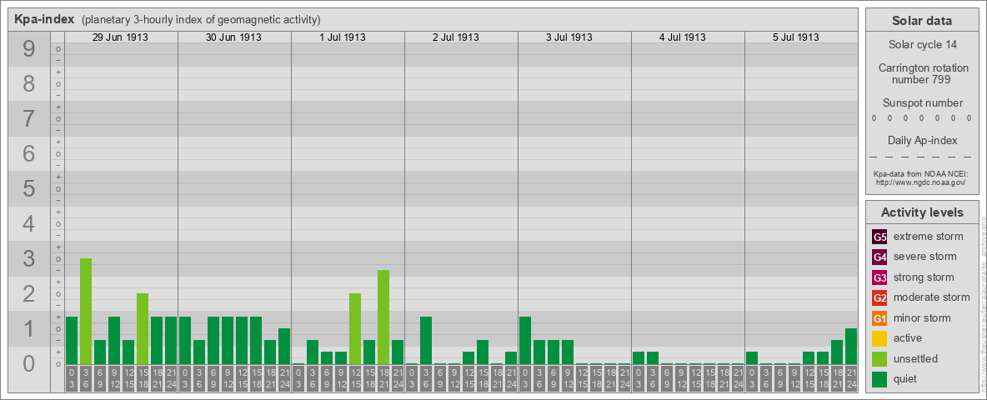Image resolution: width=987 pixels, height=400 pixels.
Task: Click the G4 severe storm swatch
Action: pos(879,257)
